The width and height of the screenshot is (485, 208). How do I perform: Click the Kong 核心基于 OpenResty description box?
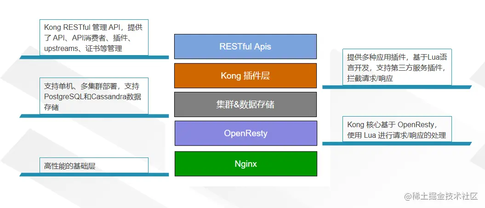[397, 129]
